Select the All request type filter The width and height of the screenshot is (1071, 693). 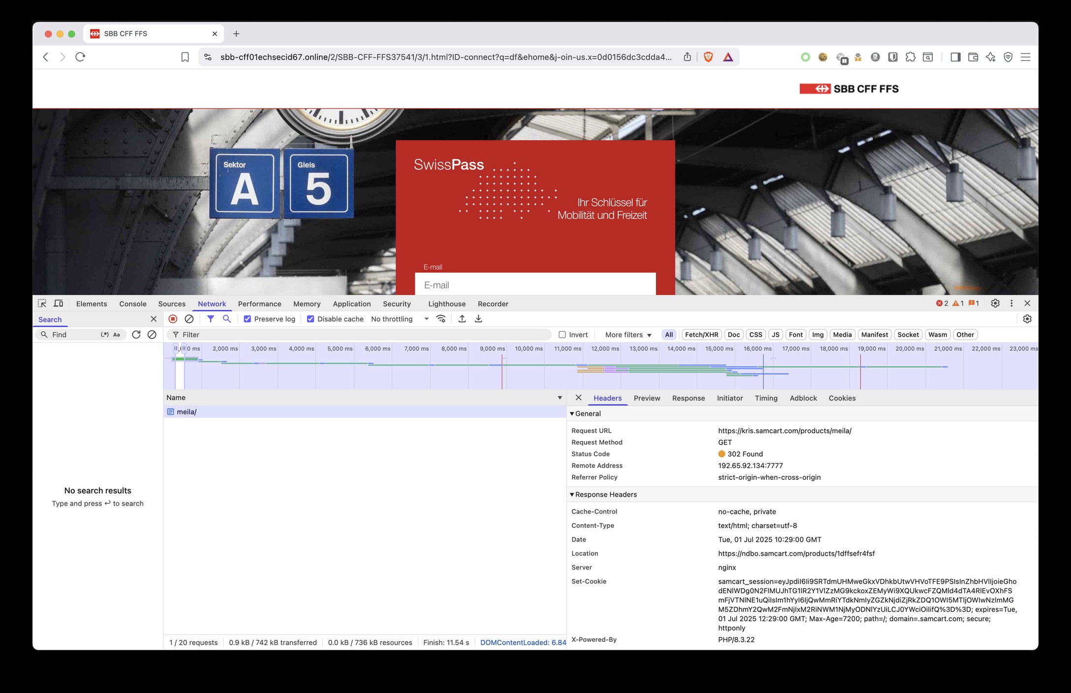coord(669,335)
